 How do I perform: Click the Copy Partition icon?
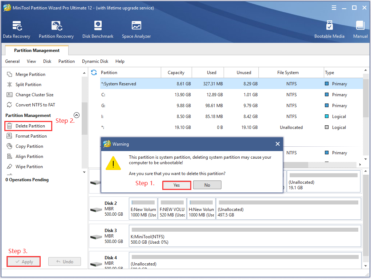pyautogui.click(x=9, y=146)
